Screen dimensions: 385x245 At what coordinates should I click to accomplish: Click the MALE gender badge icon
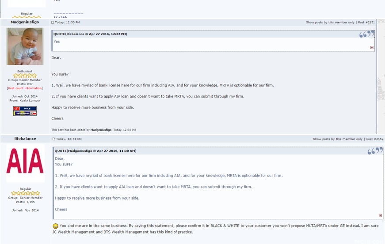click(25, 108)
